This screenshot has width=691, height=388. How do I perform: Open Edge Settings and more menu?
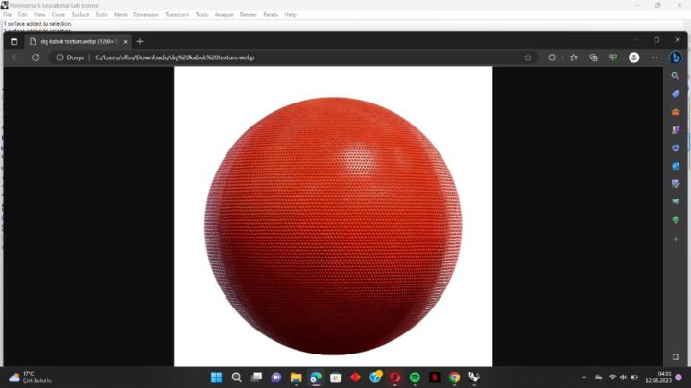[655, 57]
